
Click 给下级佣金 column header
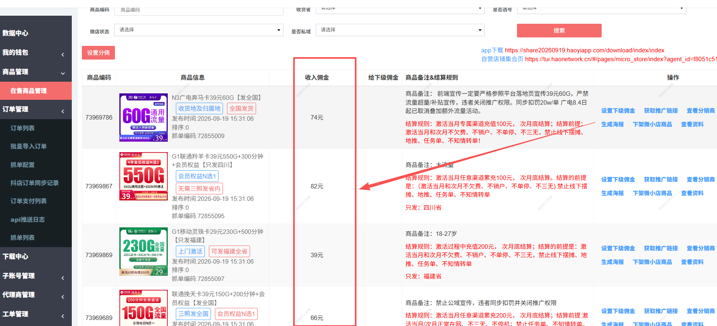coord(383,78)
